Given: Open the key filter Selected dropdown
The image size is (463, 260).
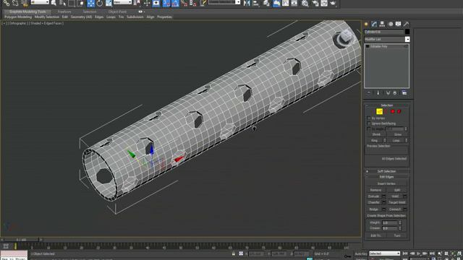Looking at the screenshot, I should click(x=384, y=253).
